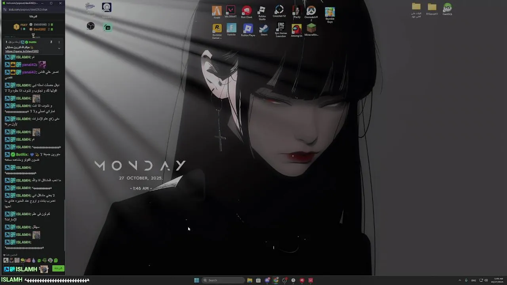Select the Roblox Studio desktop icon
507x285 pixels.
(262, 13)
